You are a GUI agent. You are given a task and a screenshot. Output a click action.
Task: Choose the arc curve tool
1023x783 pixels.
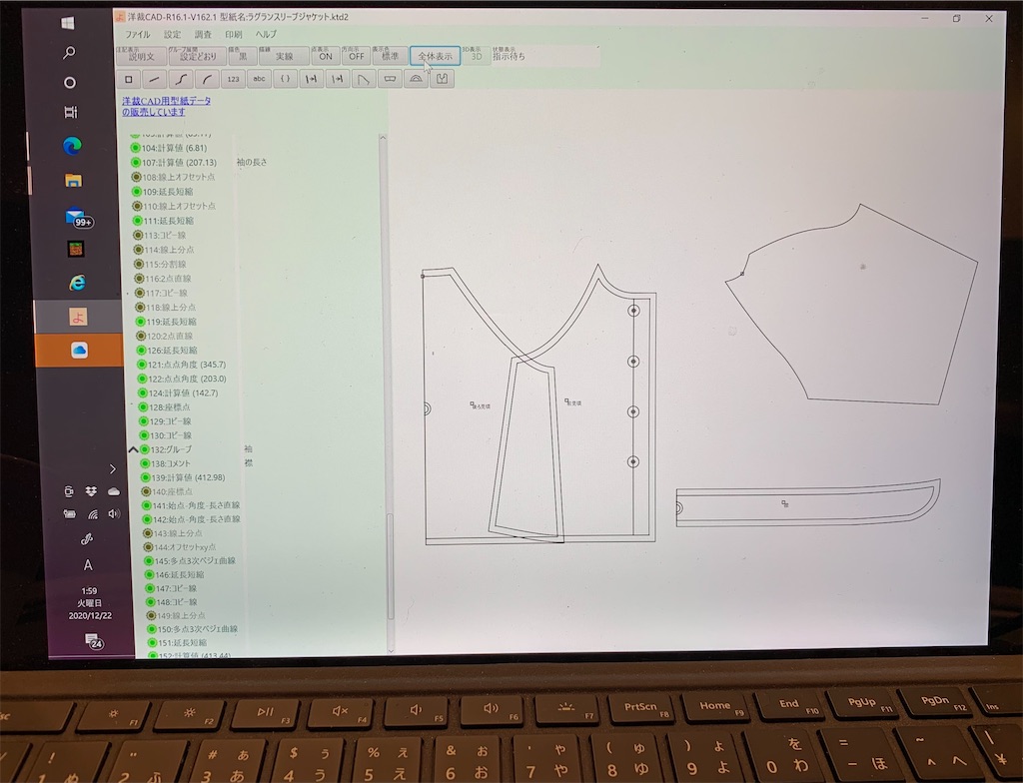click(x=206, y=79)
